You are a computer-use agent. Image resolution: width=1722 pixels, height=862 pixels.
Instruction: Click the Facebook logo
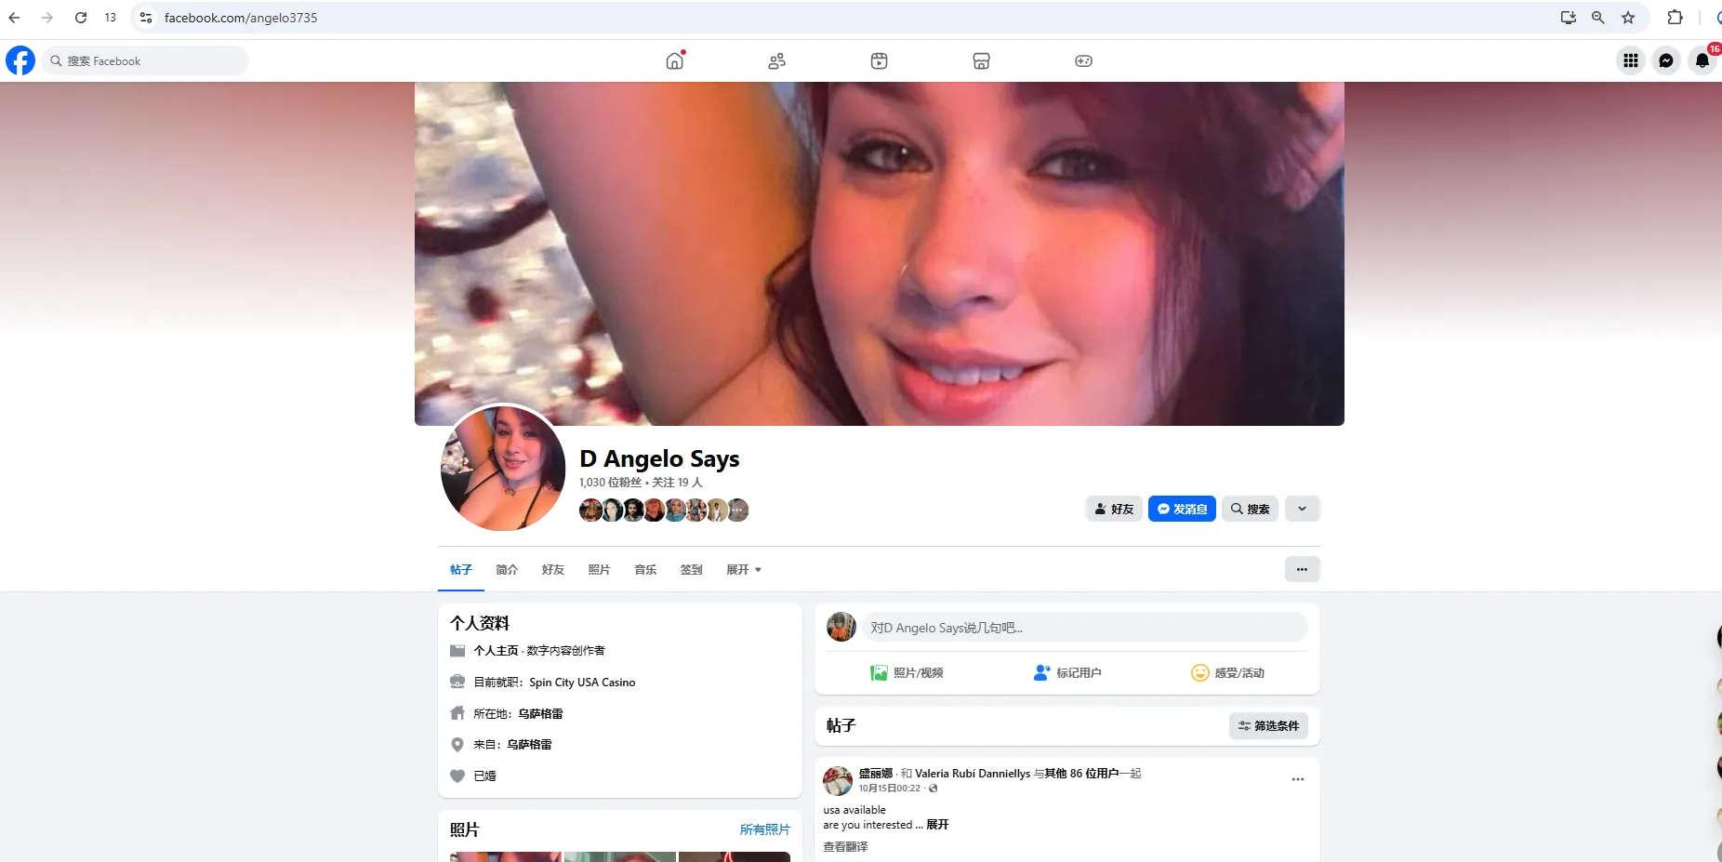[20, 60]
